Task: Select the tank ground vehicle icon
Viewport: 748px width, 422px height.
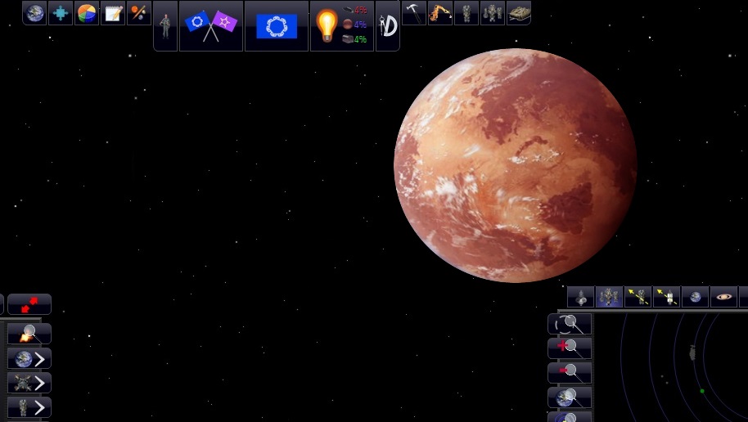Action: coord(519,13)
